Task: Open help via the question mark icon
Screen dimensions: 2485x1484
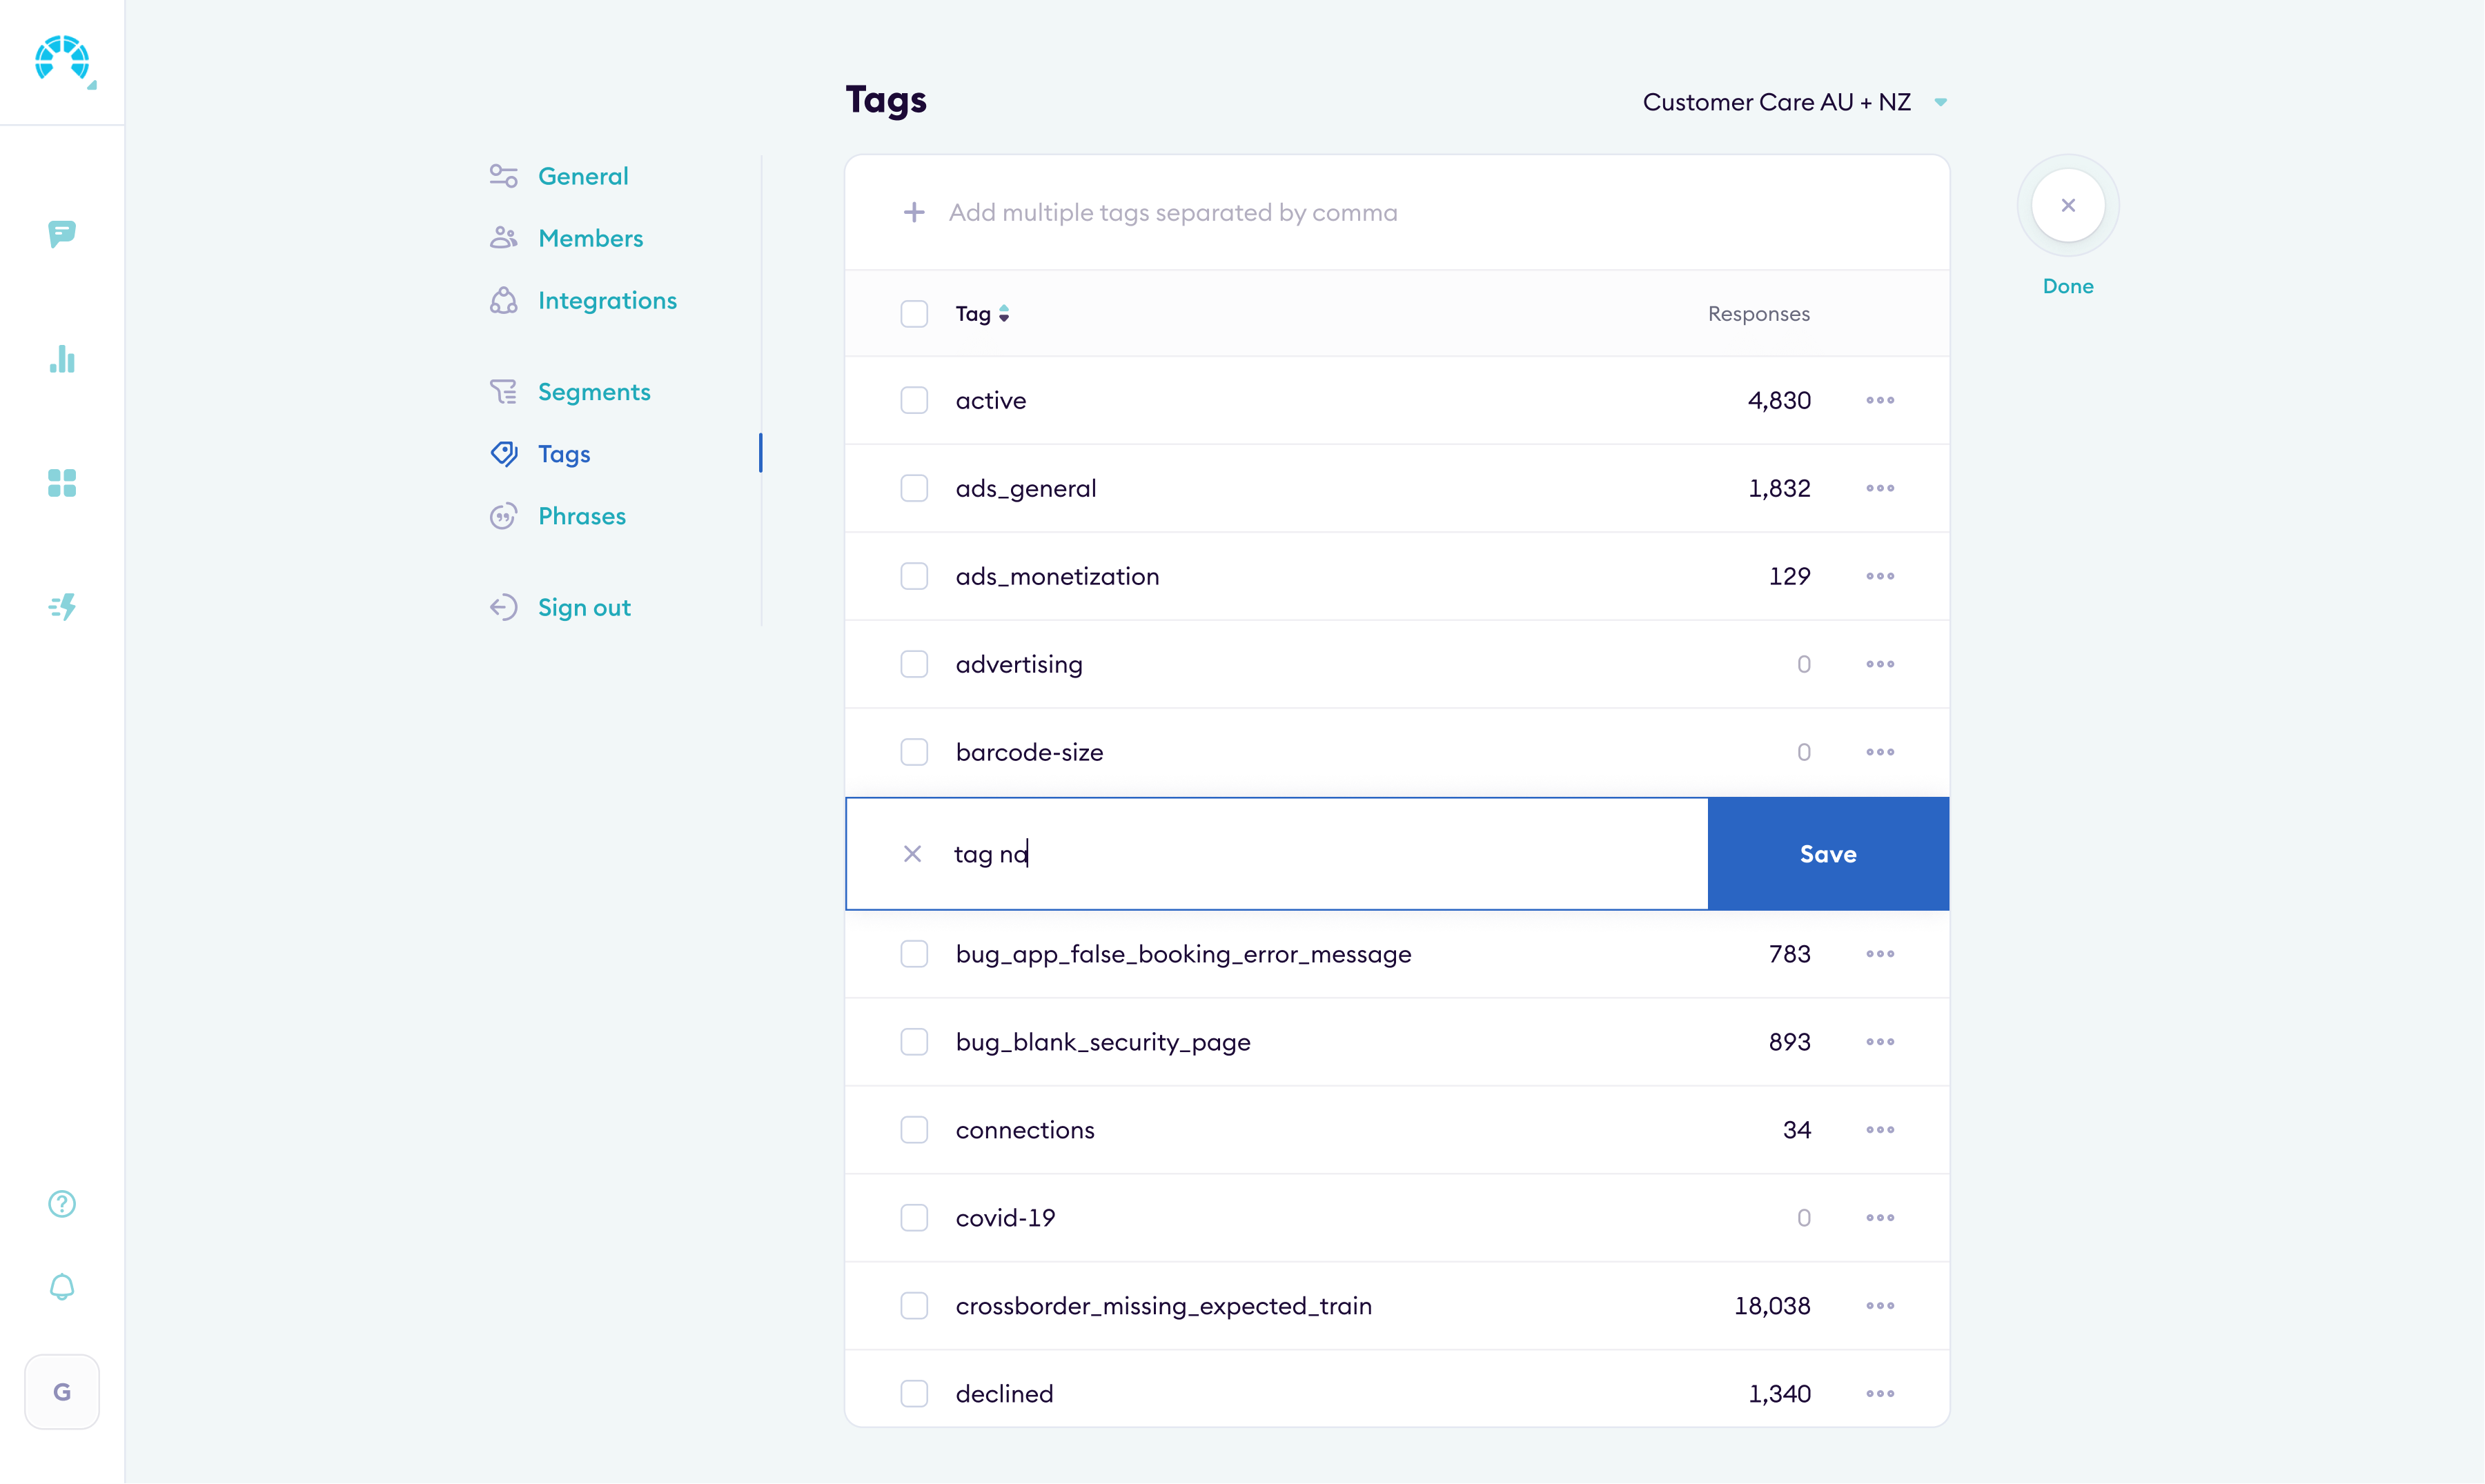Action: tap(62, 1203)
